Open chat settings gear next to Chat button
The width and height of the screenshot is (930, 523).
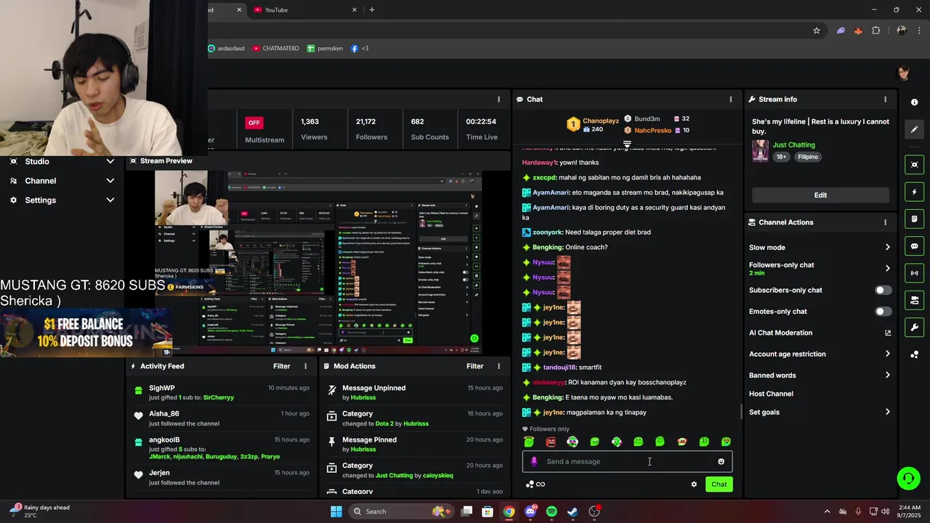pos(694,485)
